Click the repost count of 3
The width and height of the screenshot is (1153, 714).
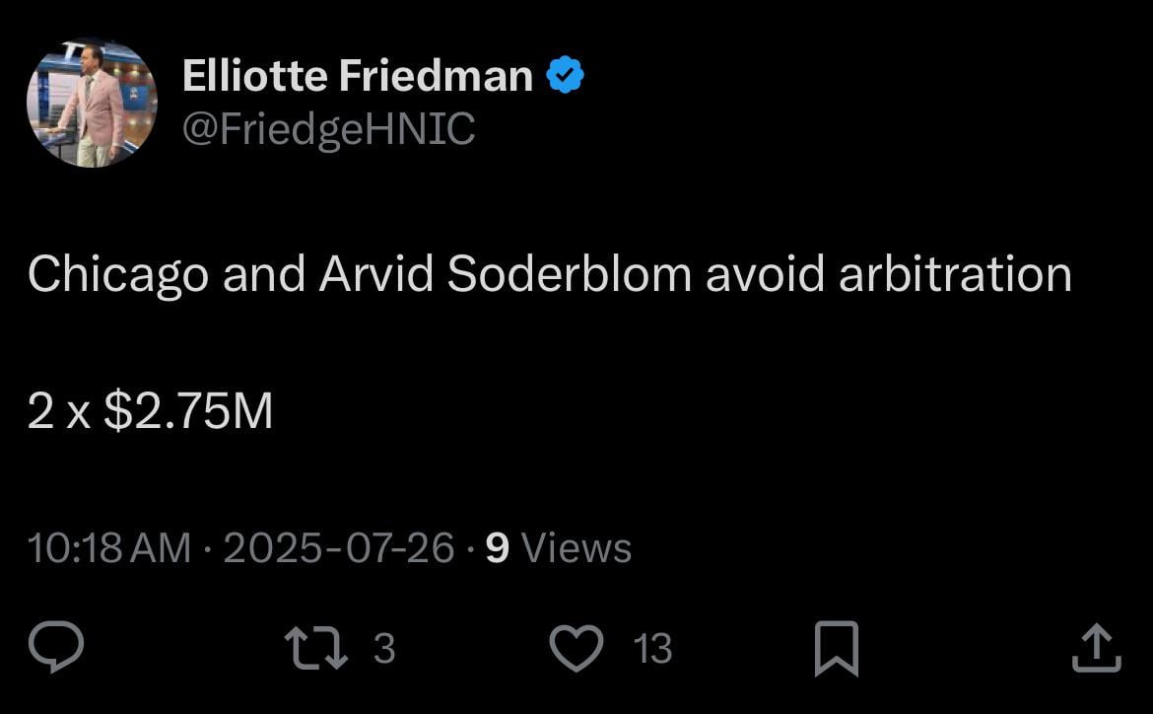[x=382, y=651]
